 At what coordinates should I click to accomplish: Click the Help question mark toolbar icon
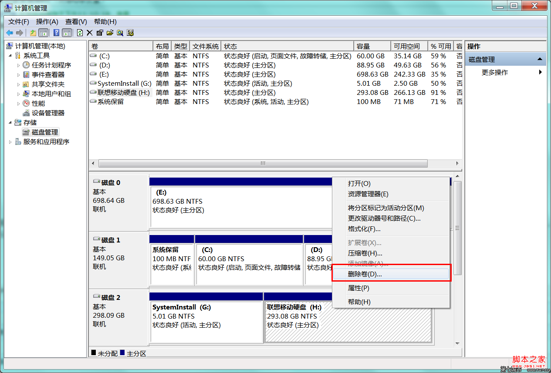pos(56,33)
